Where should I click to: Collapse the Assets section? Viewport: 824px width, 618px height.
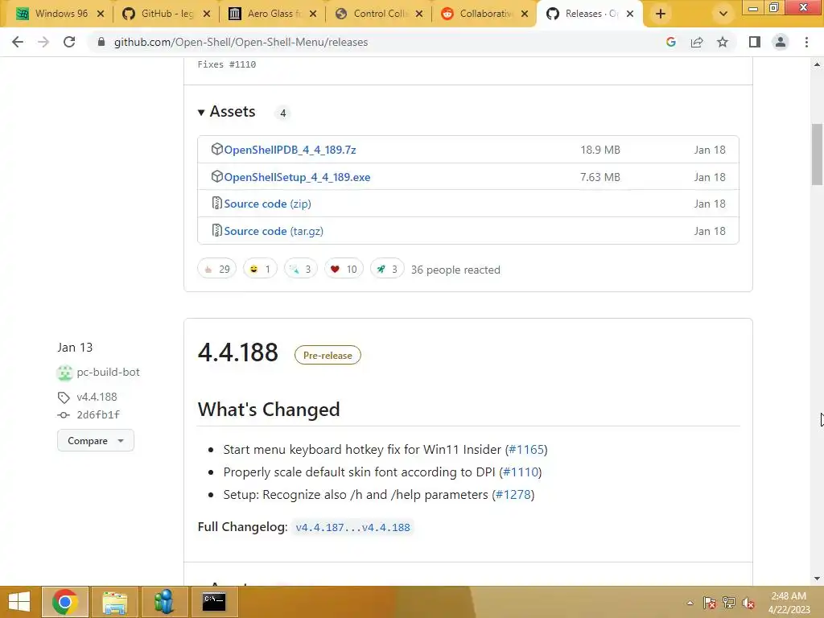click(x=226, y=111)
